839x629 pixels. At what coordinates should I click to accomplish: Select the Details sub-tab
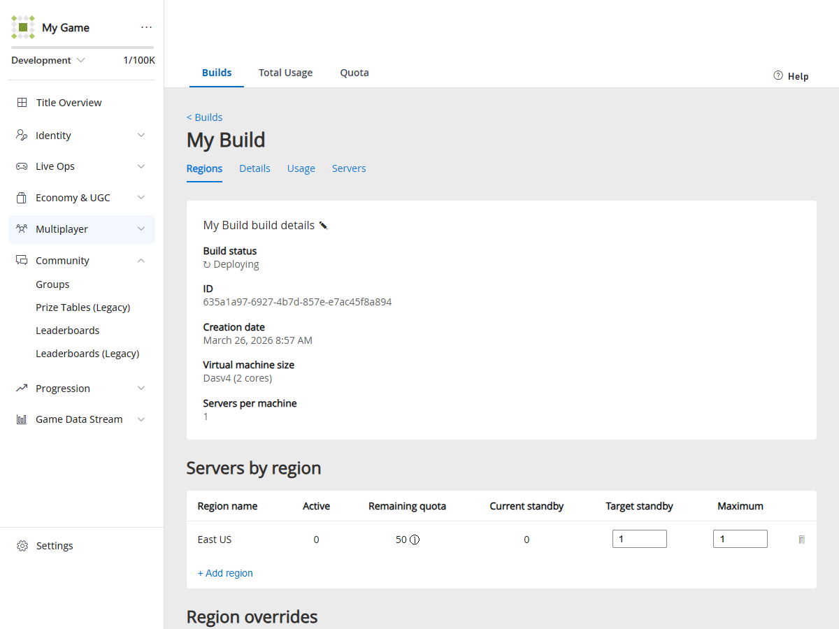pos(254,168)
